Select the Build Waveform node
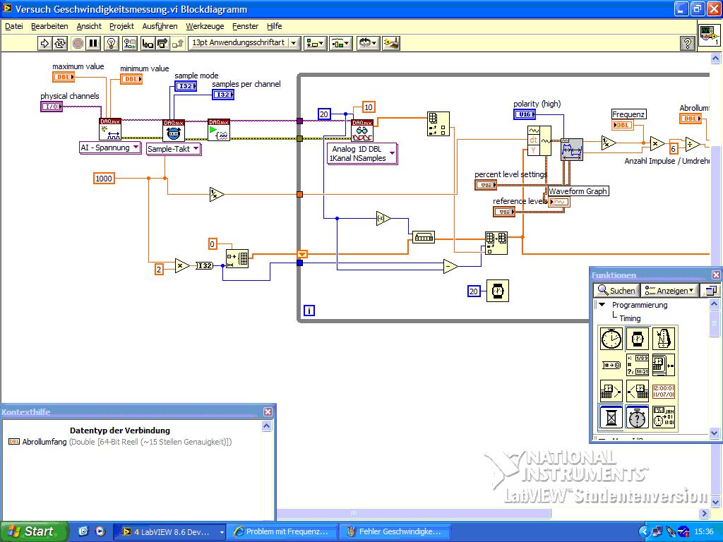Image resolution: width=723 pixels, height=542 pixels. [x=539, y=140]
